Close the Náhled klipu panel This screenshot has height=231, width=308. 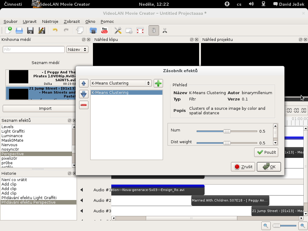pyautogui.click(x=197, y=40)
